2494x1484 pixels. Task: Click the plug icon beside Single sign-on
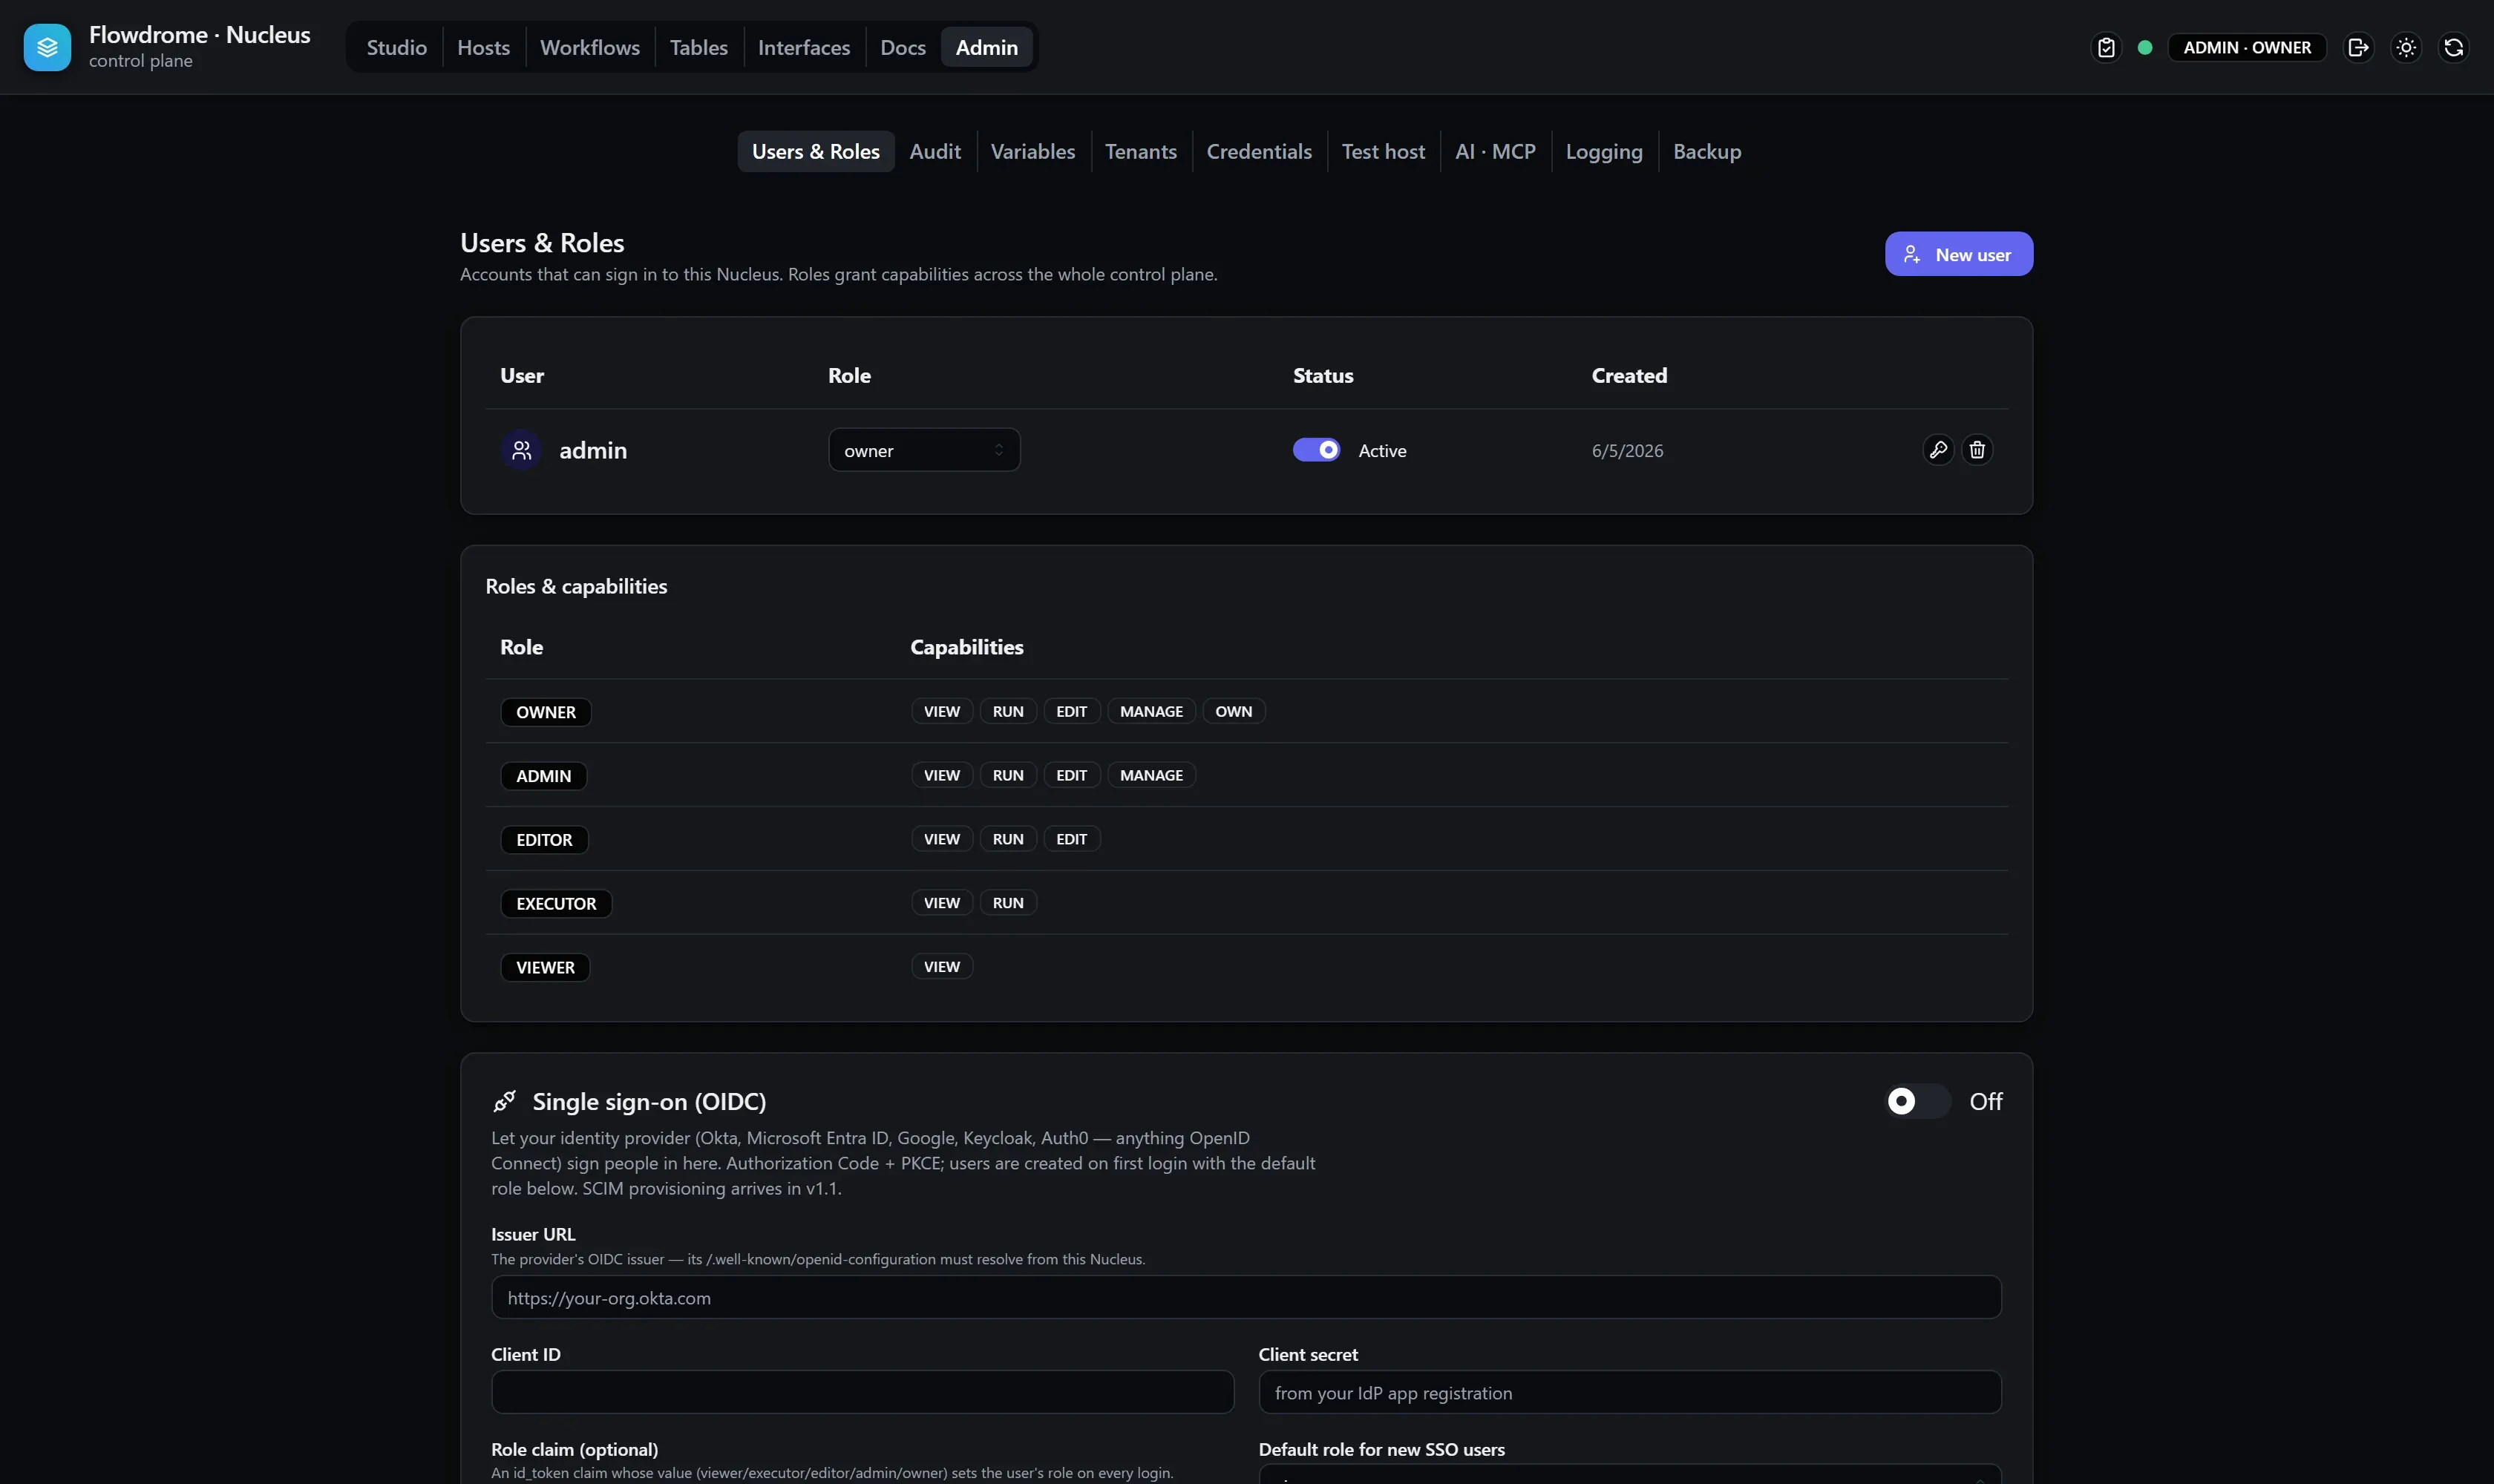click(504, 1101)
